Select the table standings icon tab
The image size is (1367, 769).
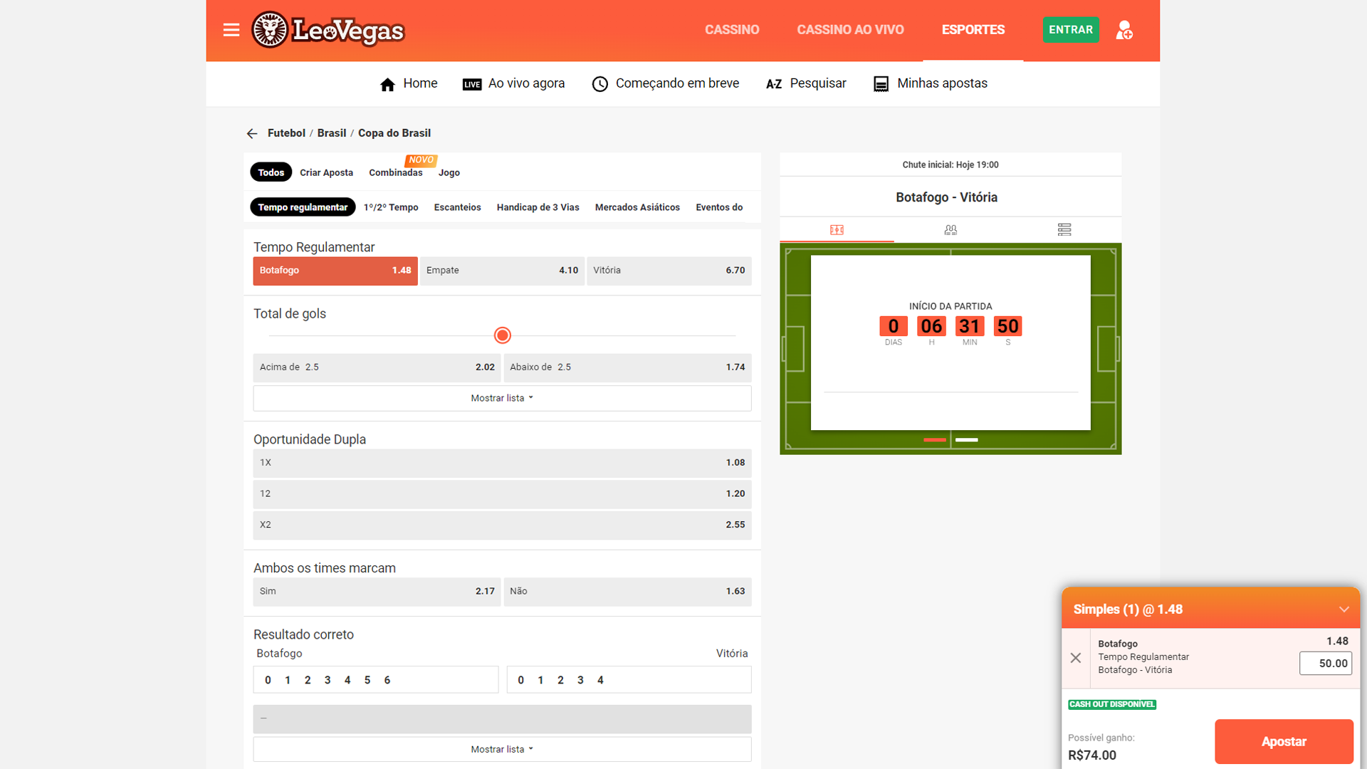(x=1064, y=229)
